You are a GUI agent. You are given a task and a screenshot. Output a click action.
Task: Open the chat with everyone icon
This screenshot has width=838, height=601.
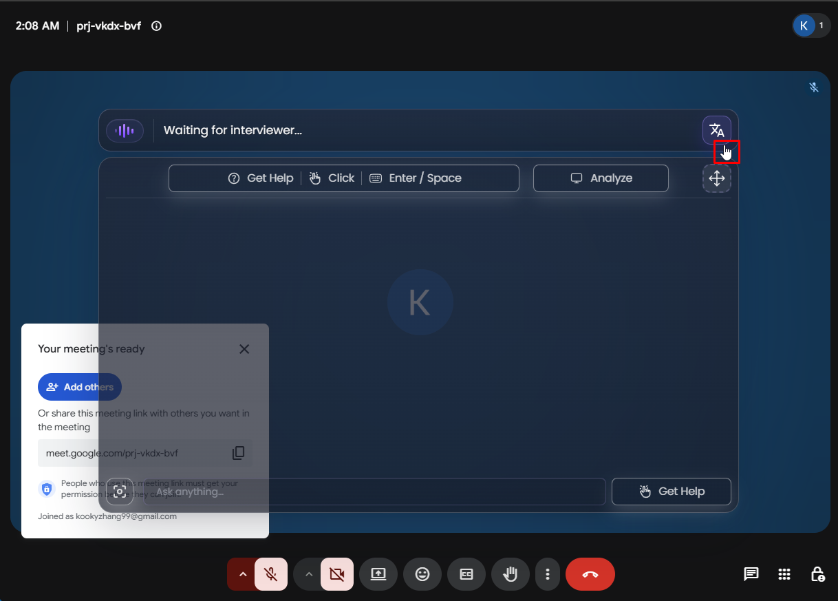coord(751,574)
